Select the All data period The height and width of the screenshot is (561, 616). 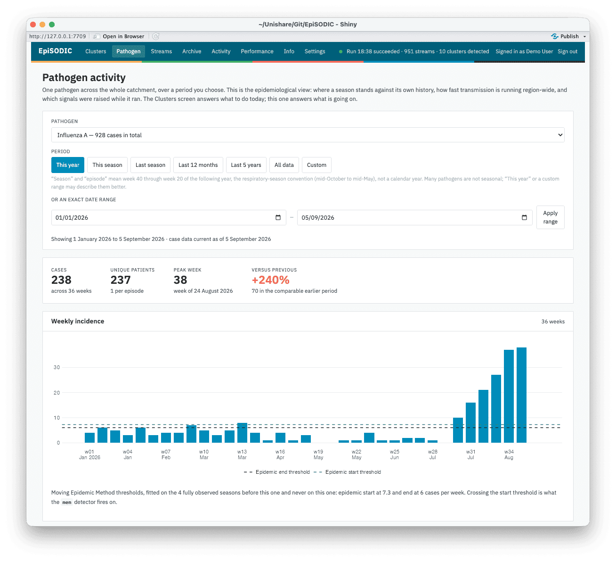tap(284, 165)
